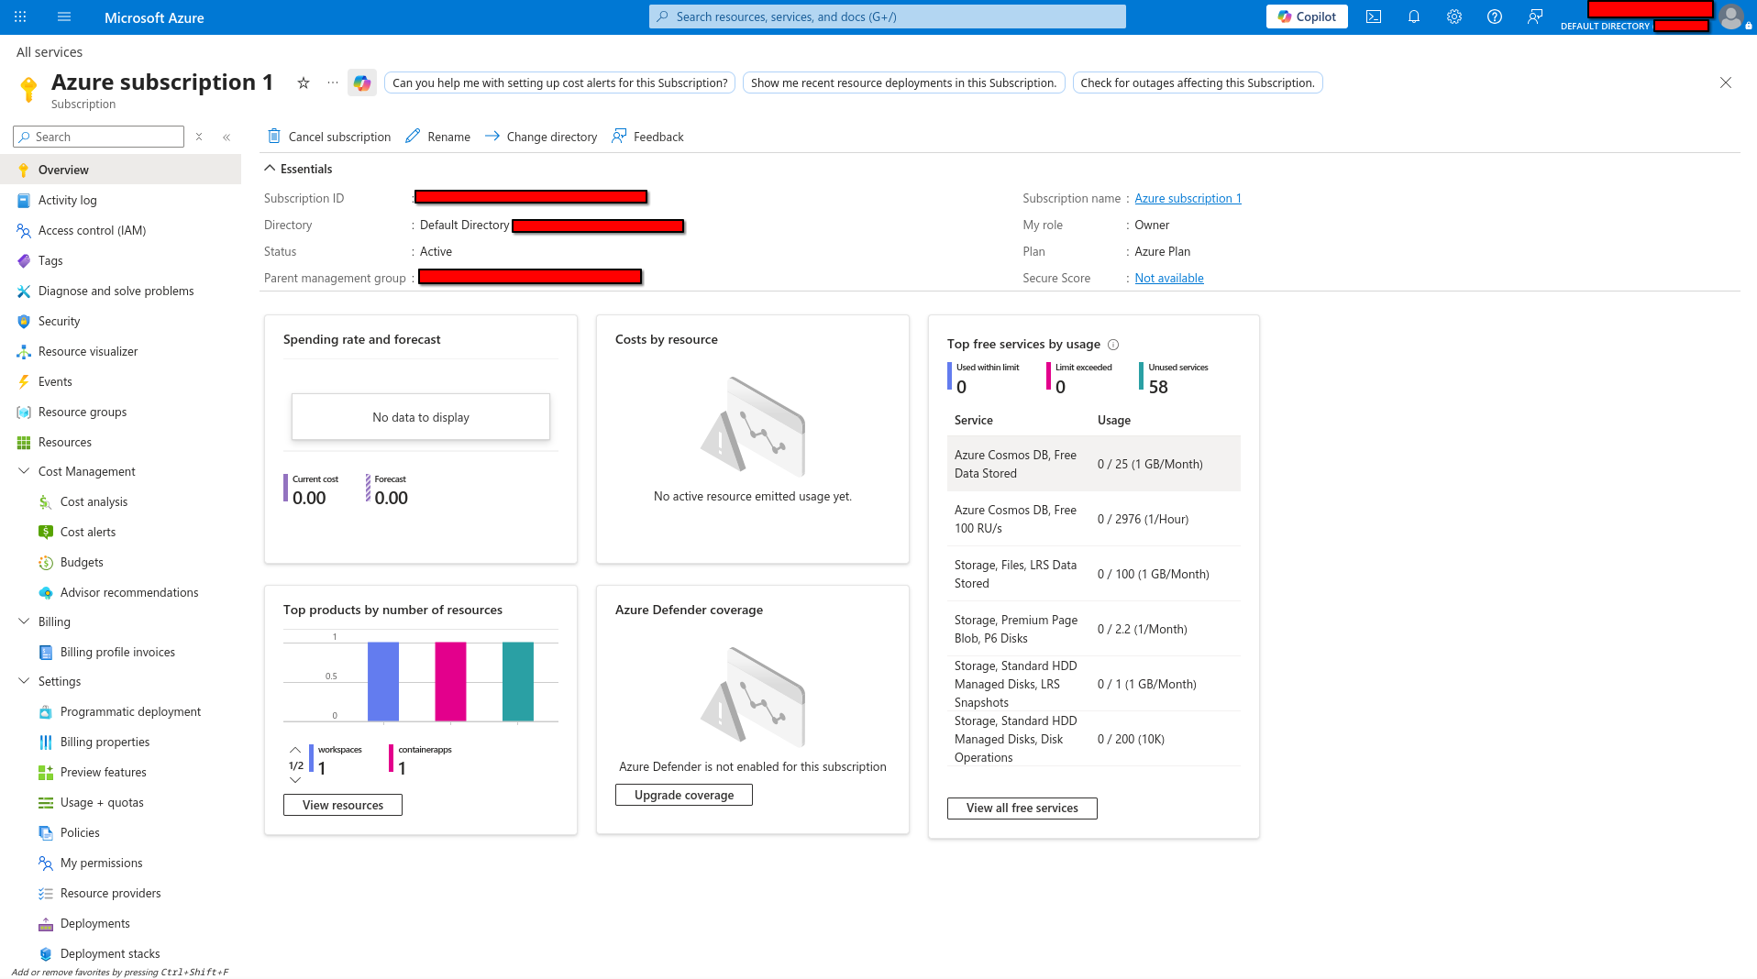This screenshot has width=1757, height=979.
Task: Clear the sidebar search field with the X
Action: point(199,137)
